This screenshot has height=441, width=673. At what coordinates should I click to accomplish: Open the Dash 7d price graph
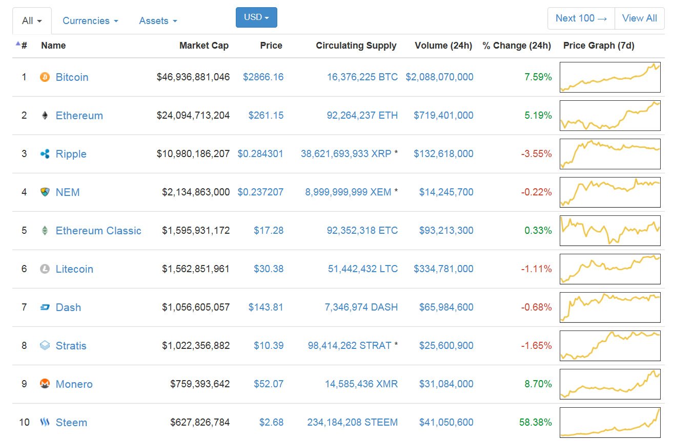pos(610,307)
